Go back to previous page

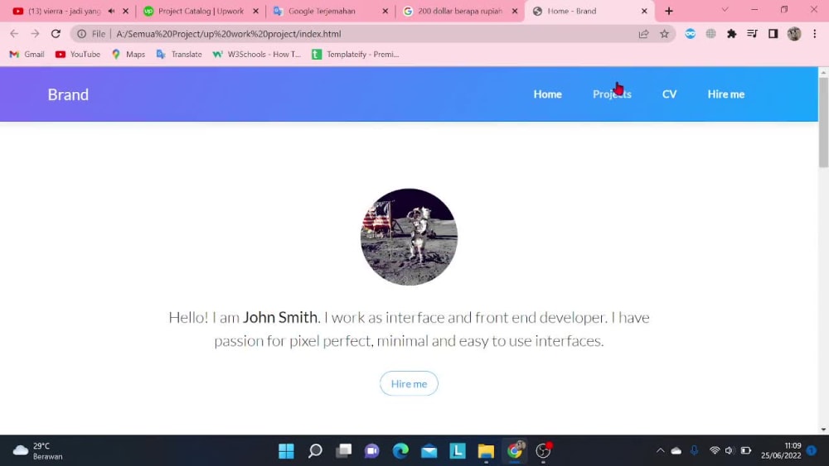point(14,34)
